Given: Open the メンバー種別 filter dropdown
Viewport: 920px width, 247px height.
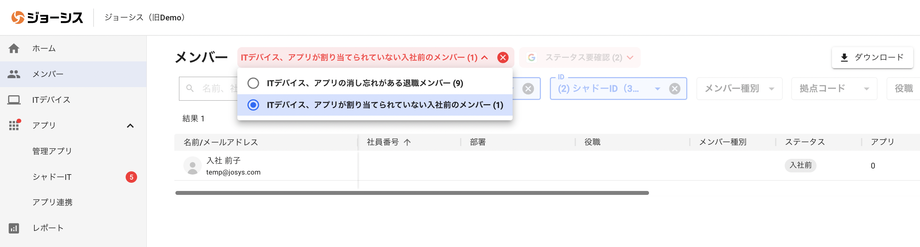Looking at the screenshot, I should [739, 89].
